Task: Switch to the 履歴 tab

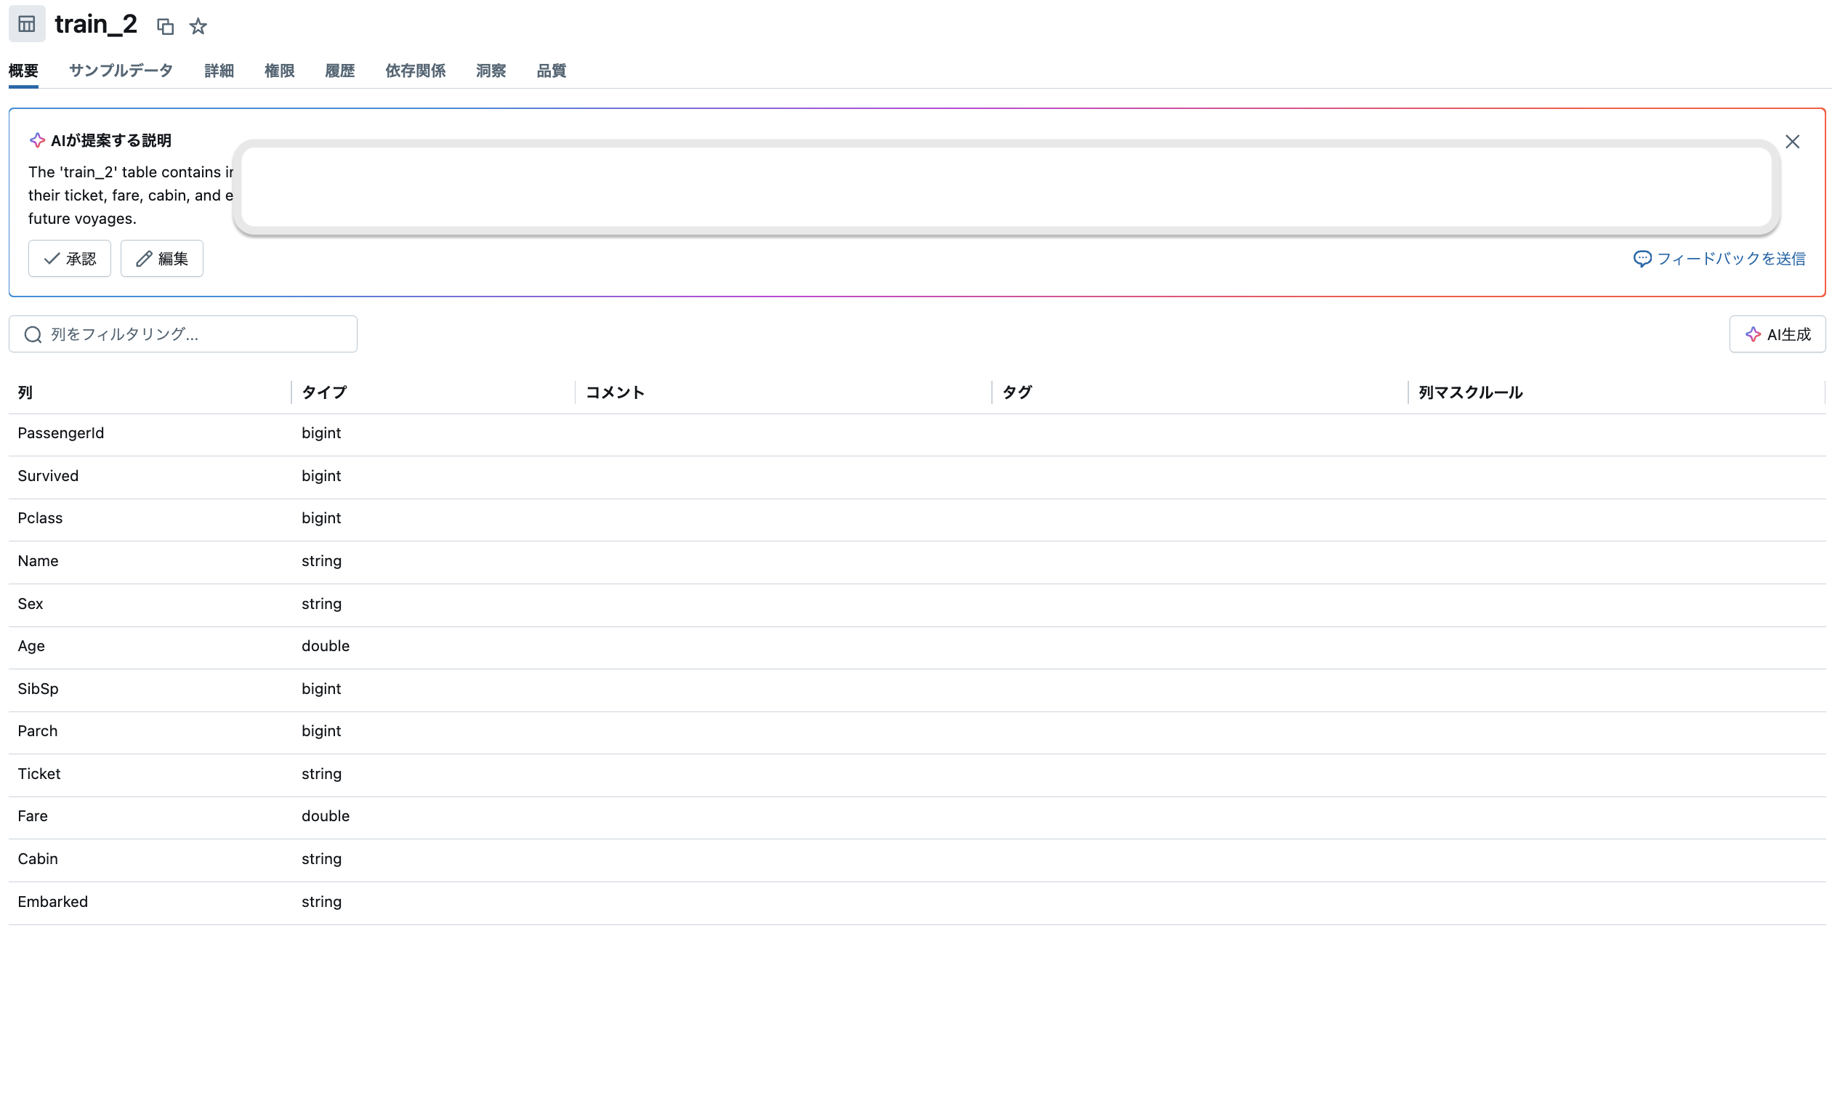Action: point(340,70)
